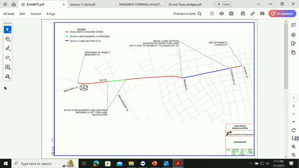Screen dimensions: 299x168
Task: Select the comment tool in quick toolbar
Action: pos(7,39)
